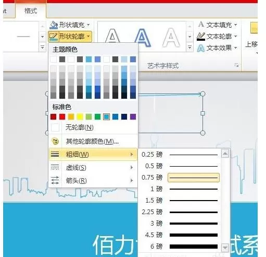Pick the orange standard color
Viewport: 266px width, 257px height.
(71, 116)
